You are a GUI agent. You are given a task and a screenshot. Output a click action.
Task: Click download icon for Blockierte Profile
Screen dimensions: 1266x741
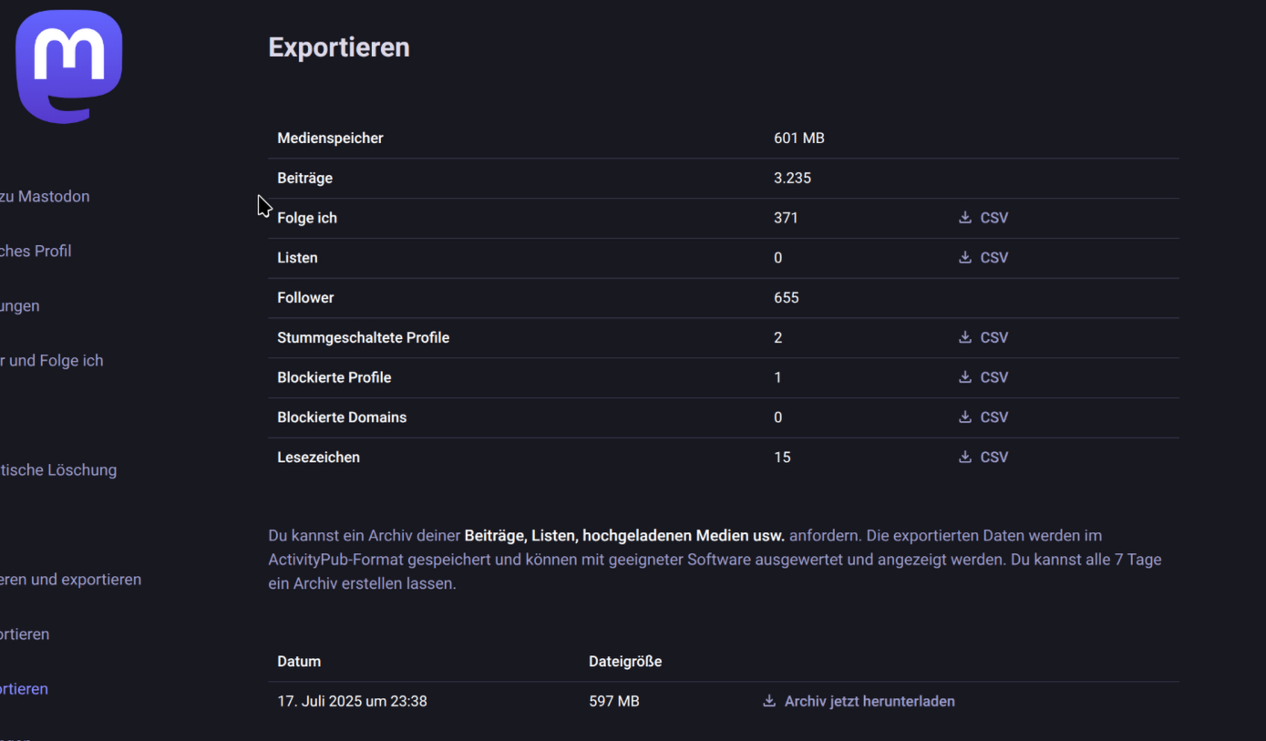964,377
